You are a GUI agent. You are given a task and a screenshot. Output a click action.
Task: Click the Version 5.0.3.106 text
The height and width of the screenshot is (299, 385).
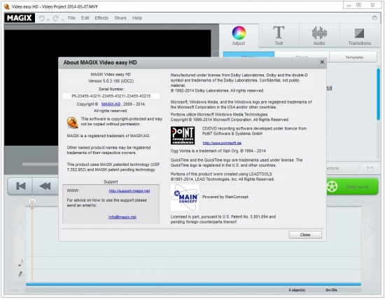coord(111,81)
